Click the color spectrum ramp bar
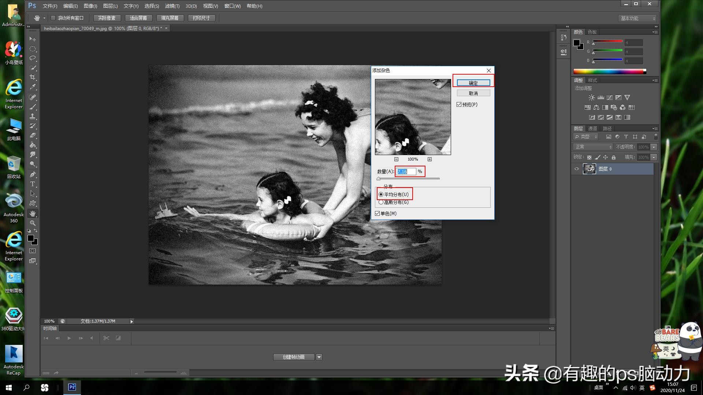The width and height of the screenshot is (703, 395). pyautogui.click(x=609, y=72)
